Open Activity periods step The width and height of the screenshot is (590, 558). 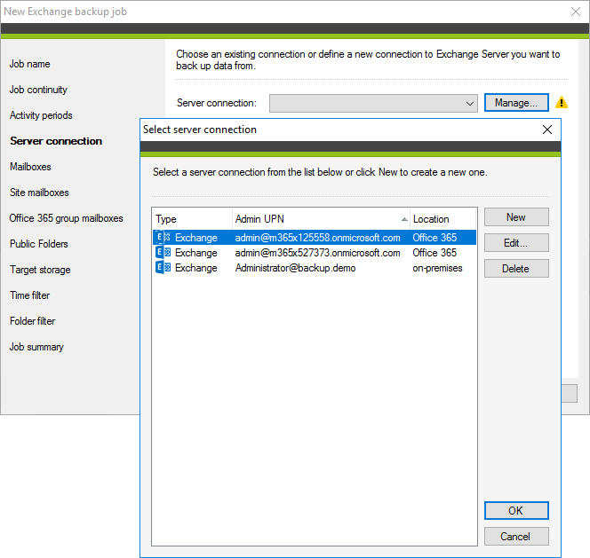click(41, 115)
